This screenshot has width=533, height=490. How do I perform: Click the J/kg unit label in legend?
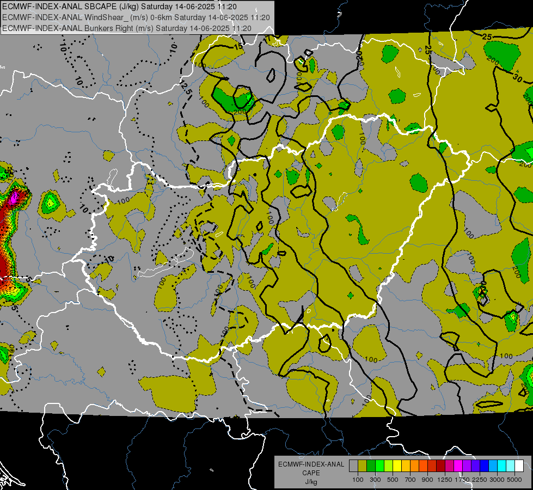click(x=311, y=482)
